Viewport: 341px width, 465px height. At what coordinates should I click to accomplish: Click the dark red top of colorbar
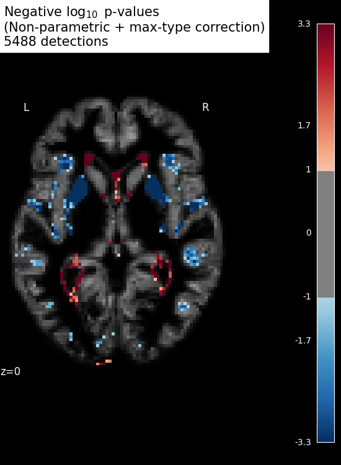(x=325, y=33)
